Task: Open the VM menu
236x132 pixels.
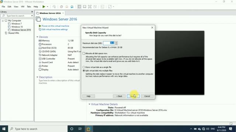Action: click(x=22, y=7)
